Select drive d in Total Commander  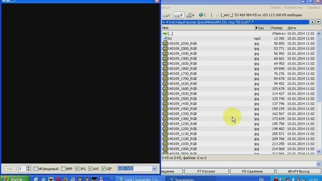point(179,15)
